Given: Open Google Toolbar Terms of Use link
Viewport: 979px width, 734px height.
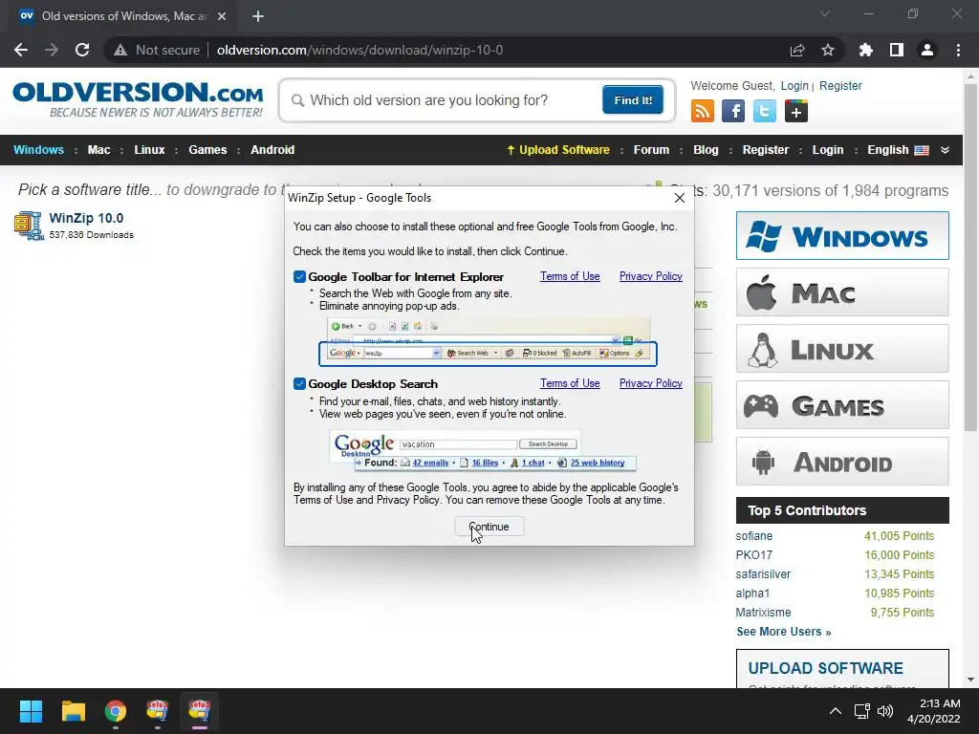Looking at the screenshot, I should click(x=570, y=276).
